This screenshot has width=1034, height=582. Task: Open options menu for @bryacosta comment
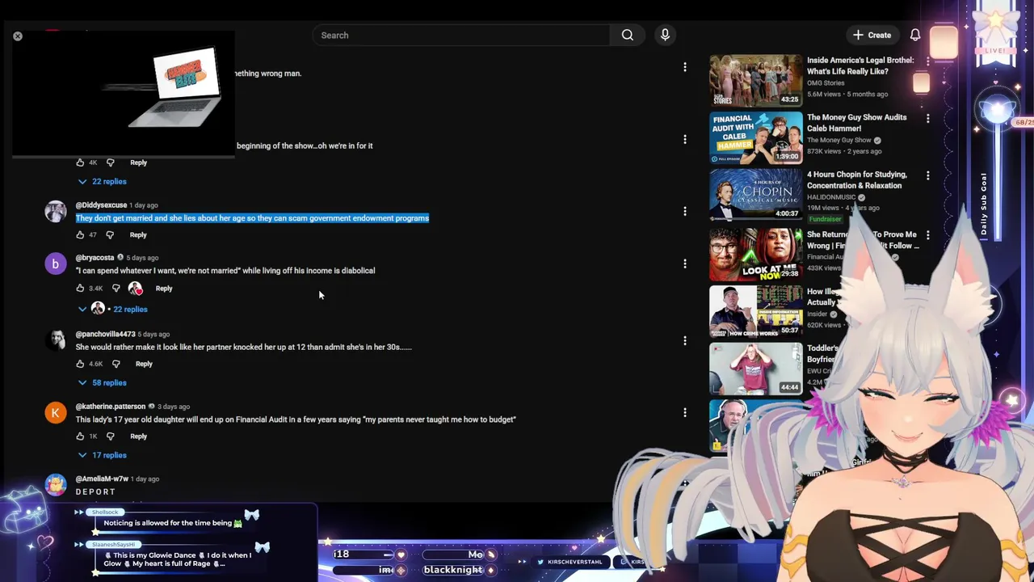pyautogui.click(x=684, y=264)
